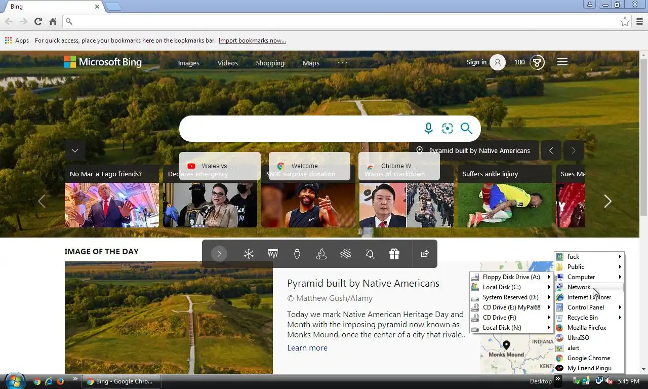Open the new tab button
Viewport: 648px width, 389px height.
pyautogui.click(x=113, y=7)
